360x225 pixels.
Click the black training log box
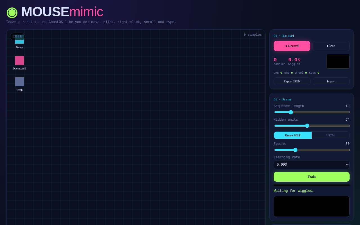(312, 206)
